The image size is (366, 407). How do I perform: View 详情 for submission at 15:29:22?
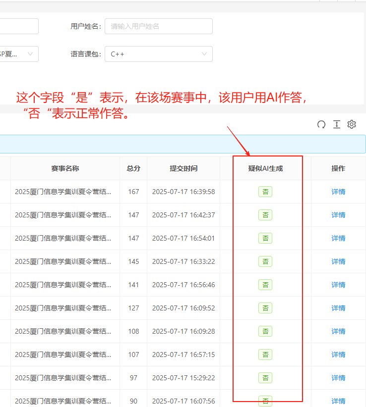click(338, 378)
